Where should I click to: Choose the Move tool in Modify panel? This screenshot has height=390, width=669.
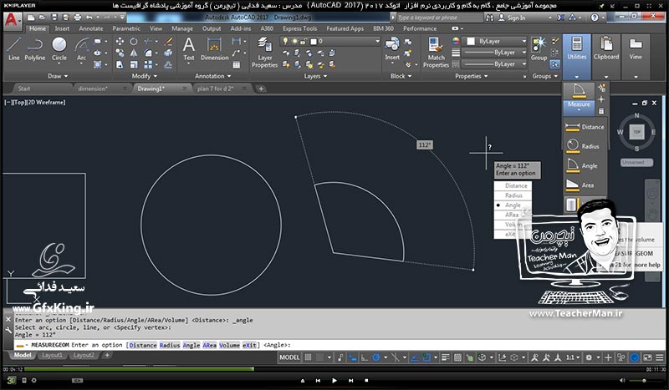[x=120, y=42]
